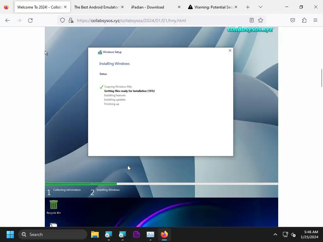Click the Firefox logo at tab bar left
The height and width of the screenshot is (242, 323).
[x=6, y=7]
